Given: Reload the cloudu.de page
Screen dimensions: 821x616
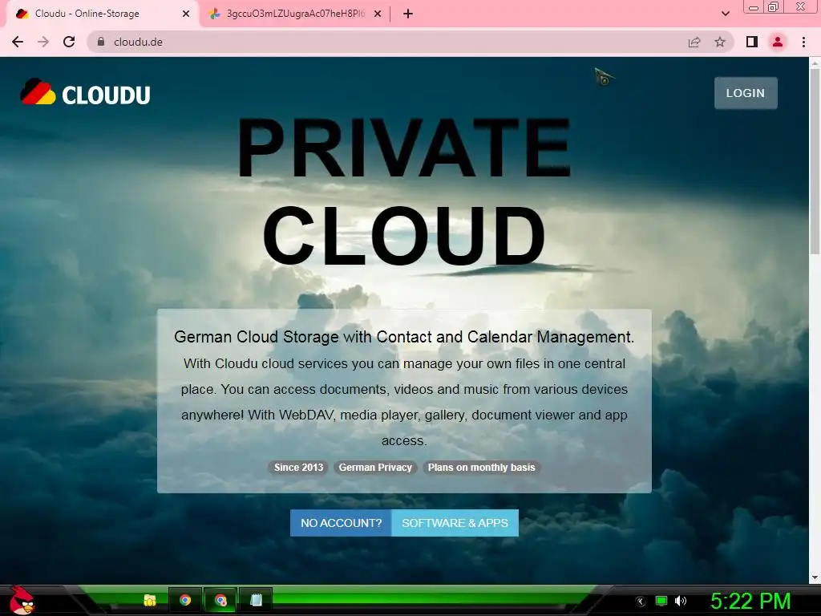Looking at the screenshot, I should 69,42.
